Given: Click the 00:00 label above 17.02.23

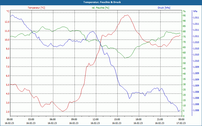Looking at the screenshot, I should pos(181,119).
